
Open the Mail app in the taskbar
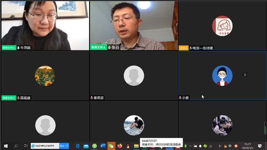click(x=86, y=146)
